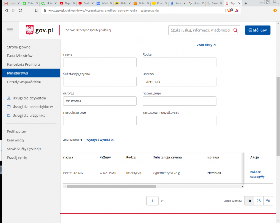The width and height of the screenshot is (280, 223).
Task: Focus the Substancja_czynna input field
Action: pos(100,82)
